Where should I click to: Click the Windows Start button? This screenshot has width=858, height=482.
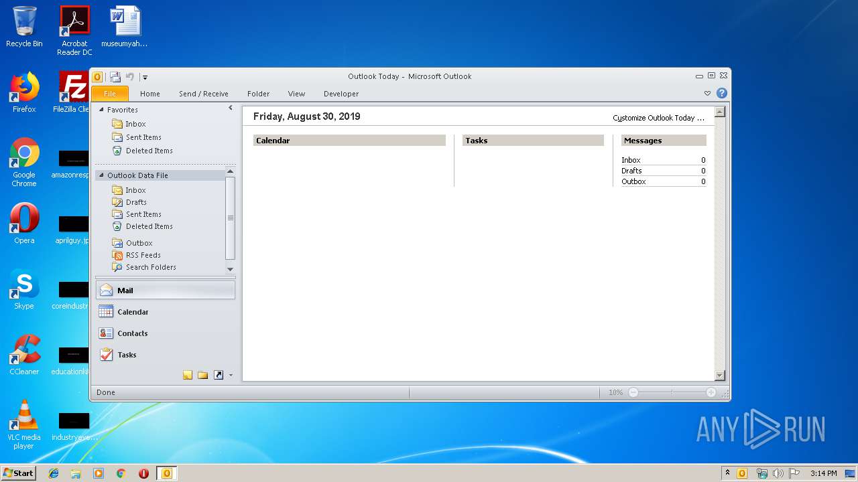point(18,473)
